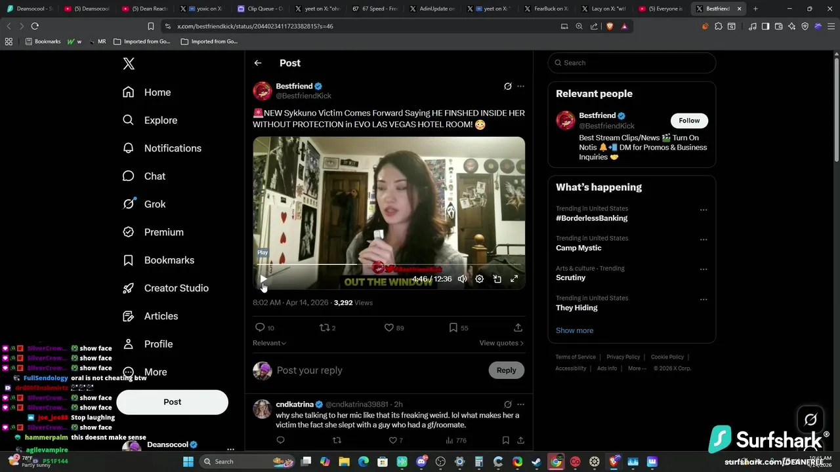The width and height of the screenshot is (840, 472).
Task: Open the menu on cndkatrina's reply
Action: point(520,404)
